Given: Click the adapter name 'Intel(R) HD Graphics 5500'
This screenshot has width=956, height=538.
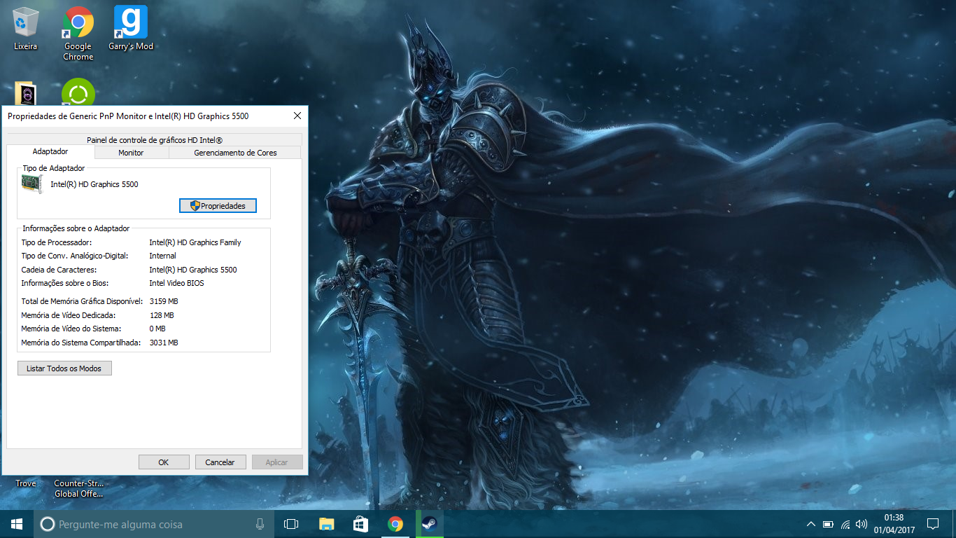Looking at the screenshot, I should (x=94, y=184).
